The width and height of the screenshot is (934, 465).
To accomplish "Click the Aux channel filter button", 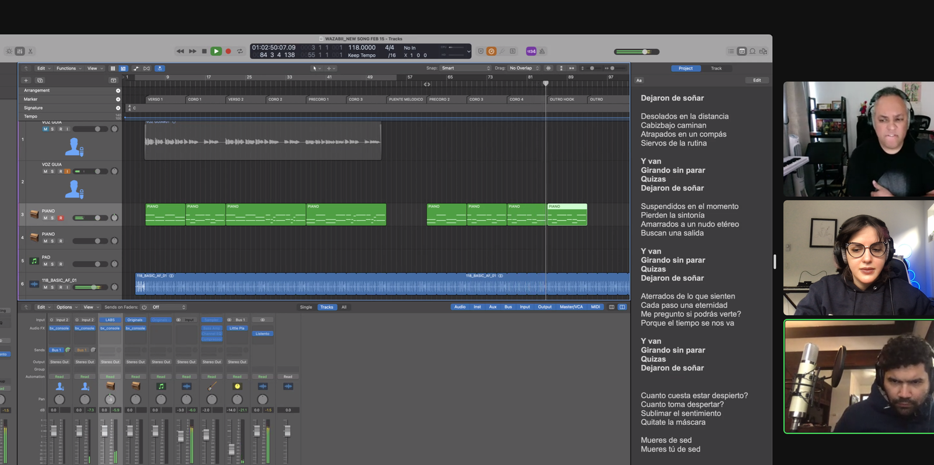I will coord(493,307).
